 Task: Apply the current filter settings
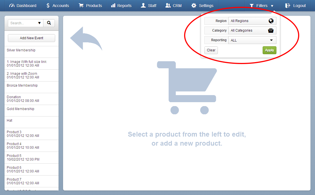(x=269, y=50)
